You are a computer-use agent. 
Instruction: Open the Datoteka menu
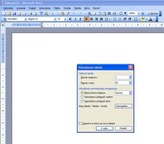[8, 8]
